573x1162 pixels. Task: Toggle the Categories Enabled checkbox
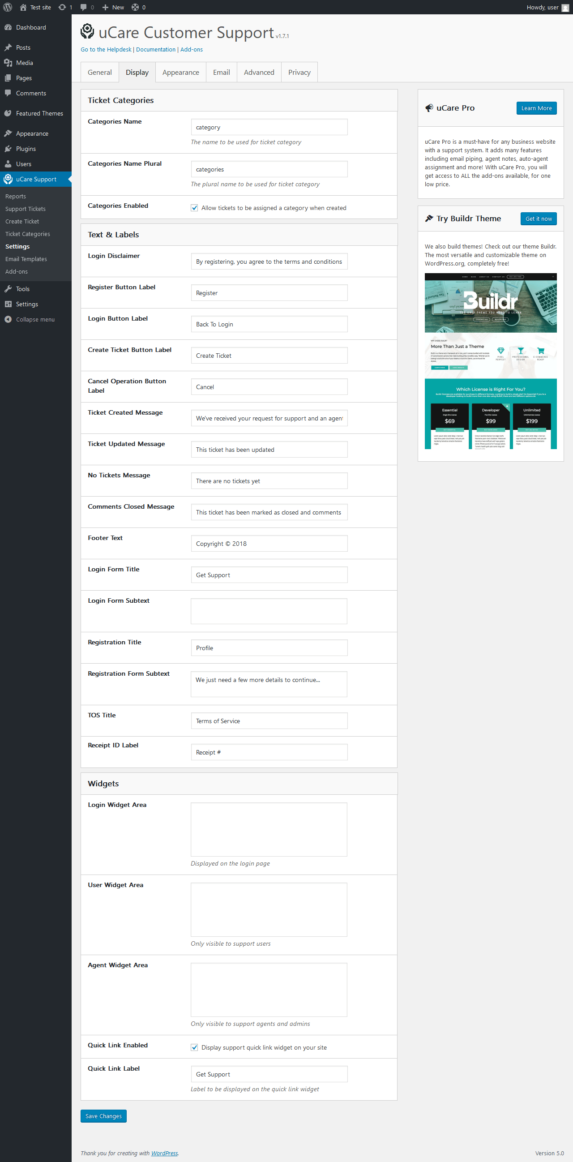pyautogui.click(x=194, y=208)
